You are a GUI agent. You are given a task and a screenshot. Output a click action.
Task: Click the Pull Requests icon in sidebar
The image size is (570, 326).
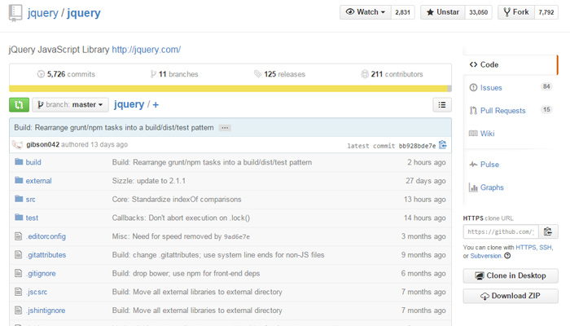(473, 111)
